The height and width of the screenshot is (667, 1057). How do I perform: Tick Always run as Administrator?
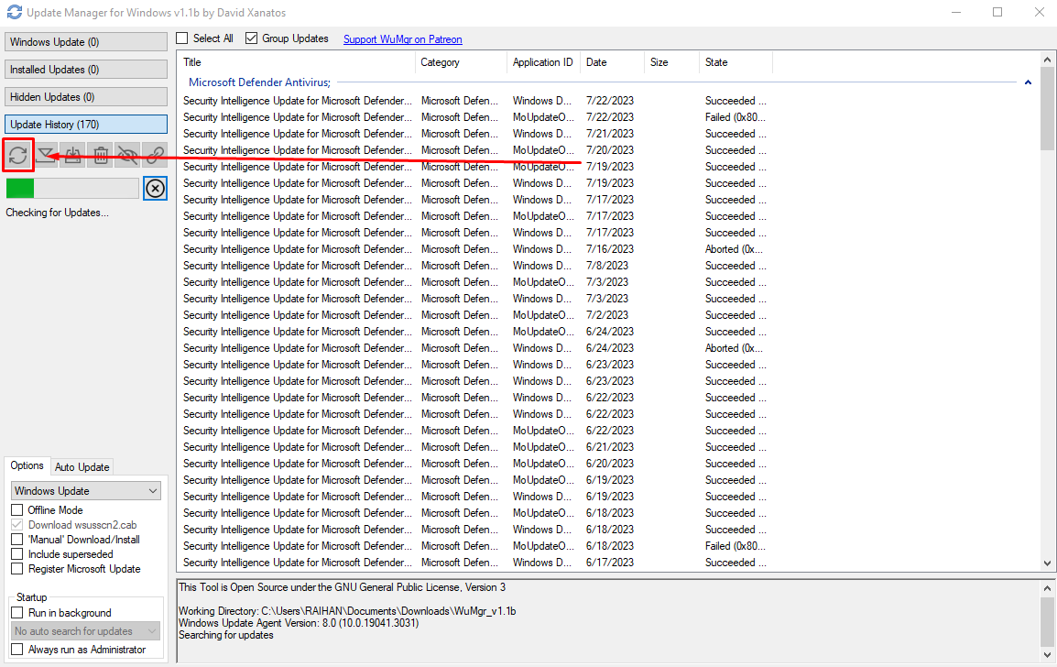17,650
